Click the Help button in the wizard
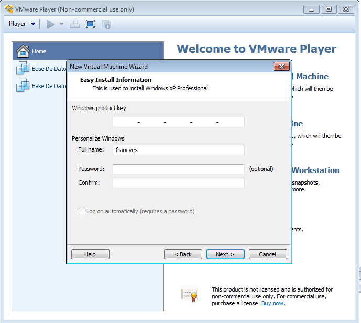 90,254
